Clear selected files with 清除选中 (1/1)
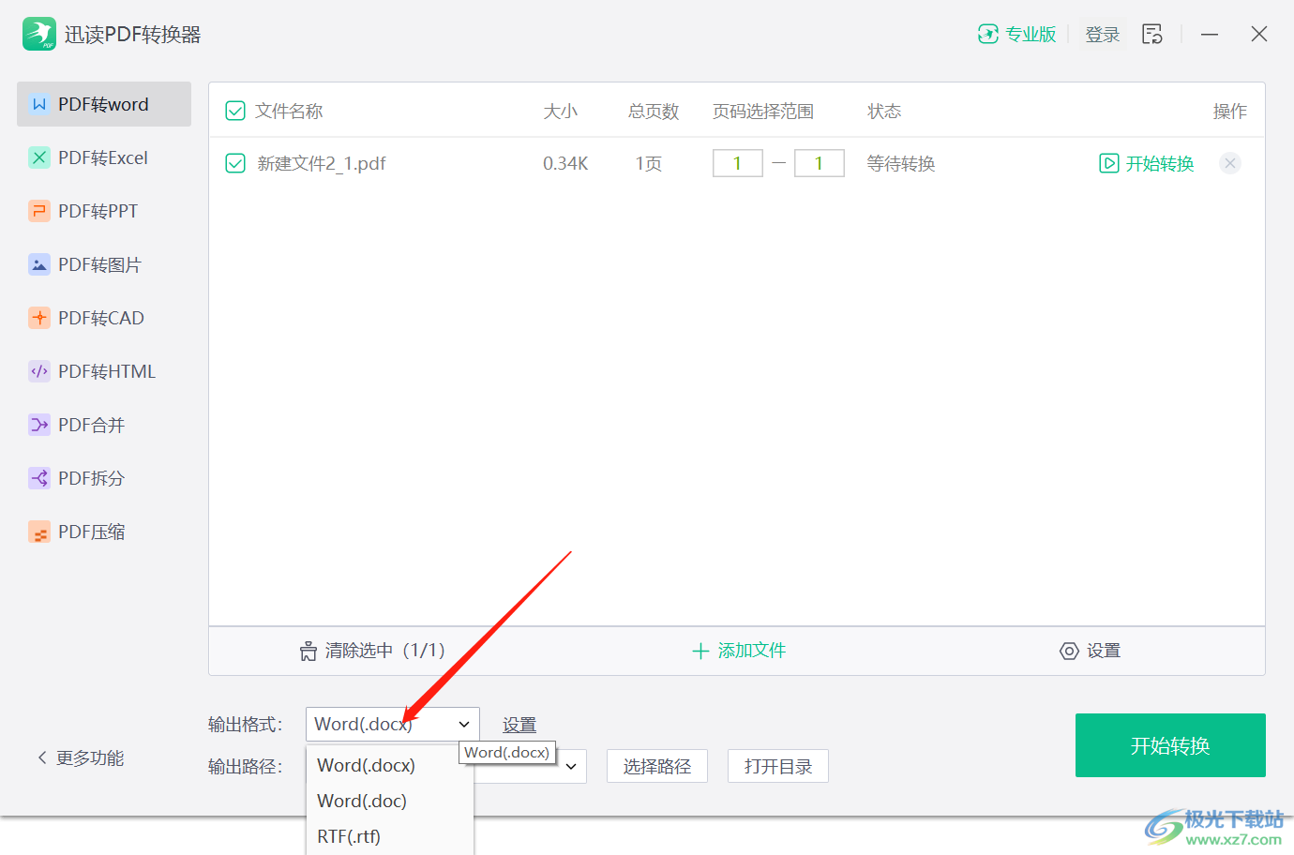 (384, 651)
